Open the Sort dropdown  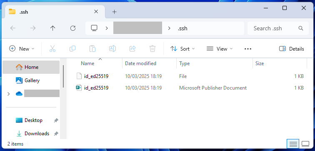182,49
